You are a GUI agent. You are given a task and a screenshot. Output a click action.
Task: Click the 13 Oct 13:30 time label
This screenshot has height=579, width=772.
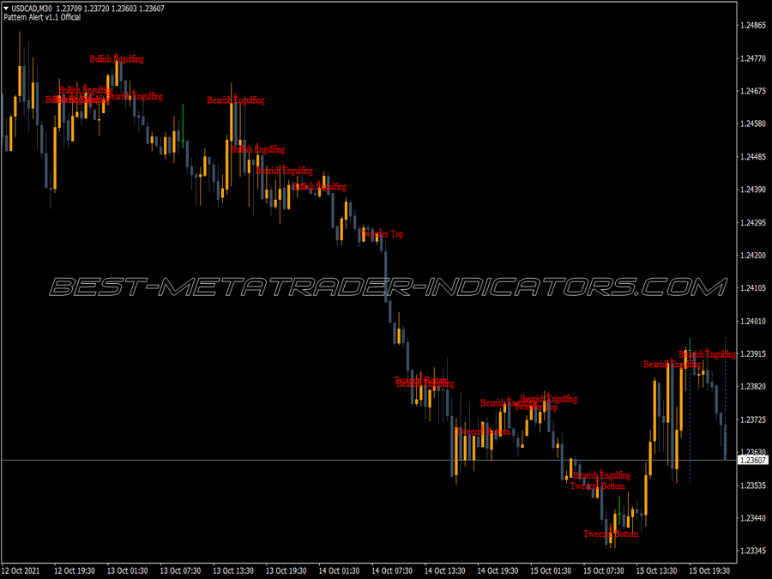(233, 570)
